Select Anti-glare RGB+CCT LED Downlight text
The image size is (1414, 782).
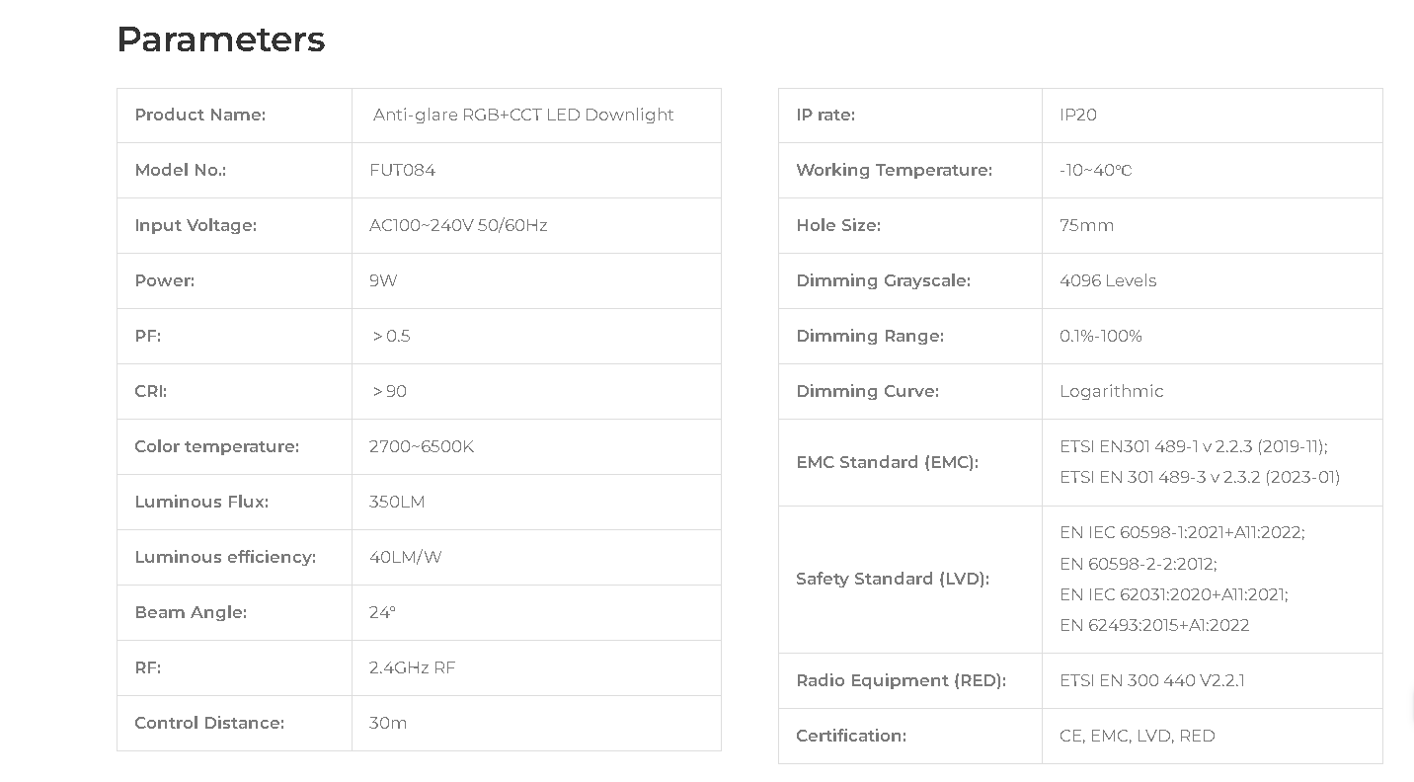coord(523,115)
